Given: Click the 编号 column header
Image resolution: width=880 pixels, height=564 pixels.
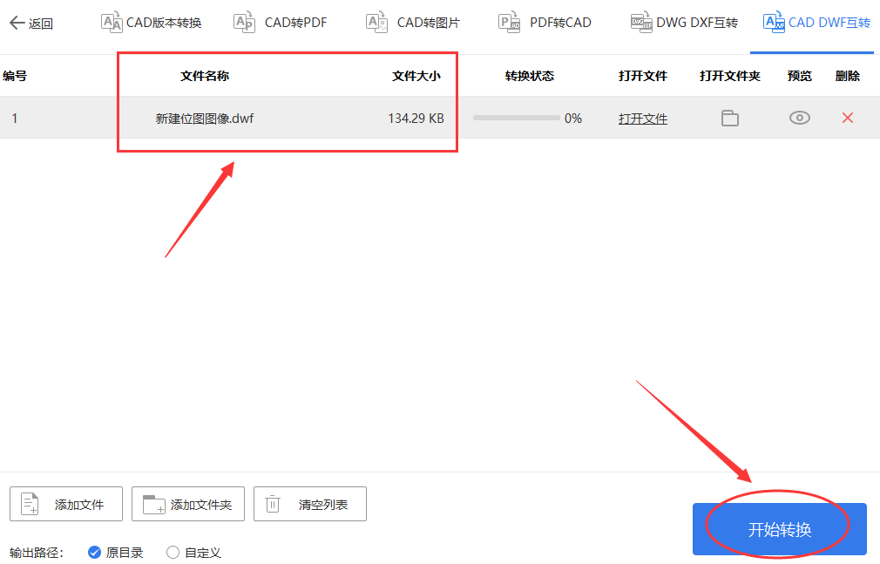Looking at the screenshot, I should [x=15, y=76].
